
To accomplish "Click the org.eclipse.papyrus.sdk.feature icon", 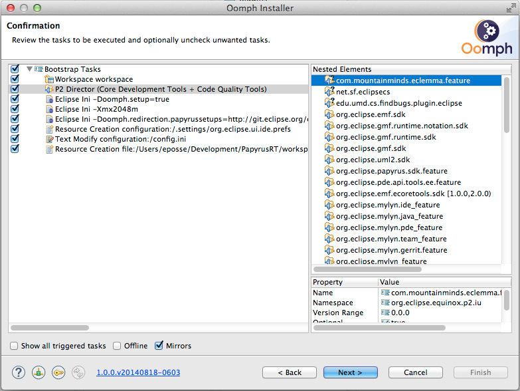I will [329, 171].
